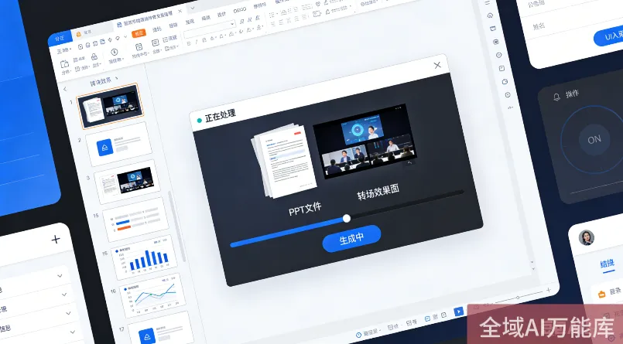The height and width of the screenshot is (344, 623).
Task: Click the zoom-in plus in status bar
Action: [548, 290]
